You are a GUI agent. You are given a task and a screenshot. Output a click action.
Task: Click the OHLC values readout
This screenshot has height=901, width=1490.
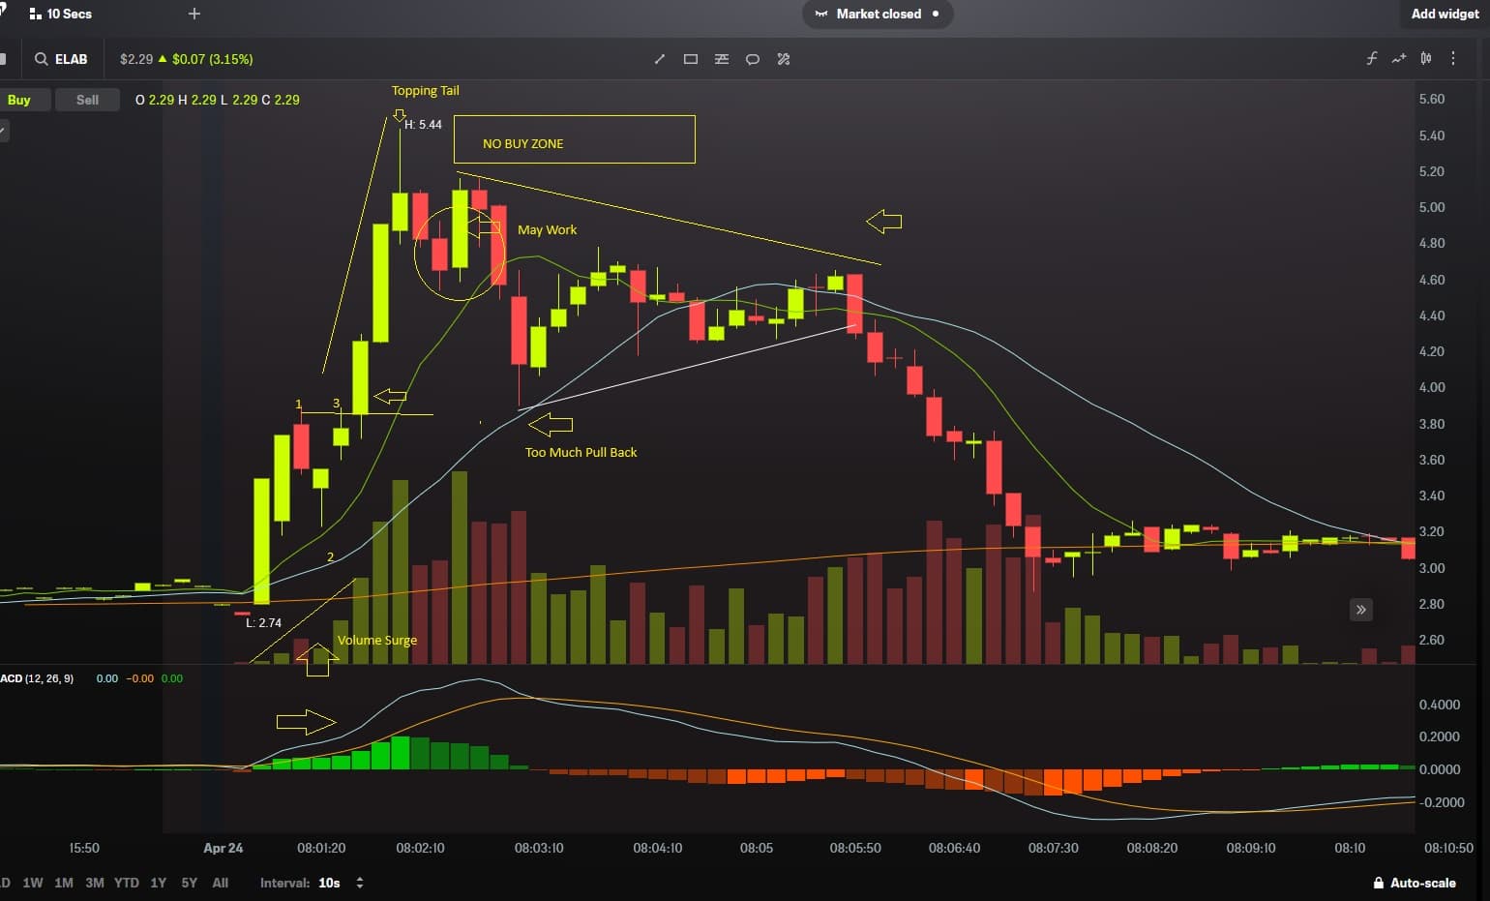pos(218,100)
